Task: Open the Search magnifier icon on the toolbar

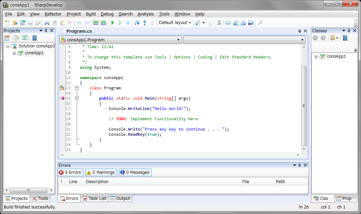Action: [x=261, y=22]
